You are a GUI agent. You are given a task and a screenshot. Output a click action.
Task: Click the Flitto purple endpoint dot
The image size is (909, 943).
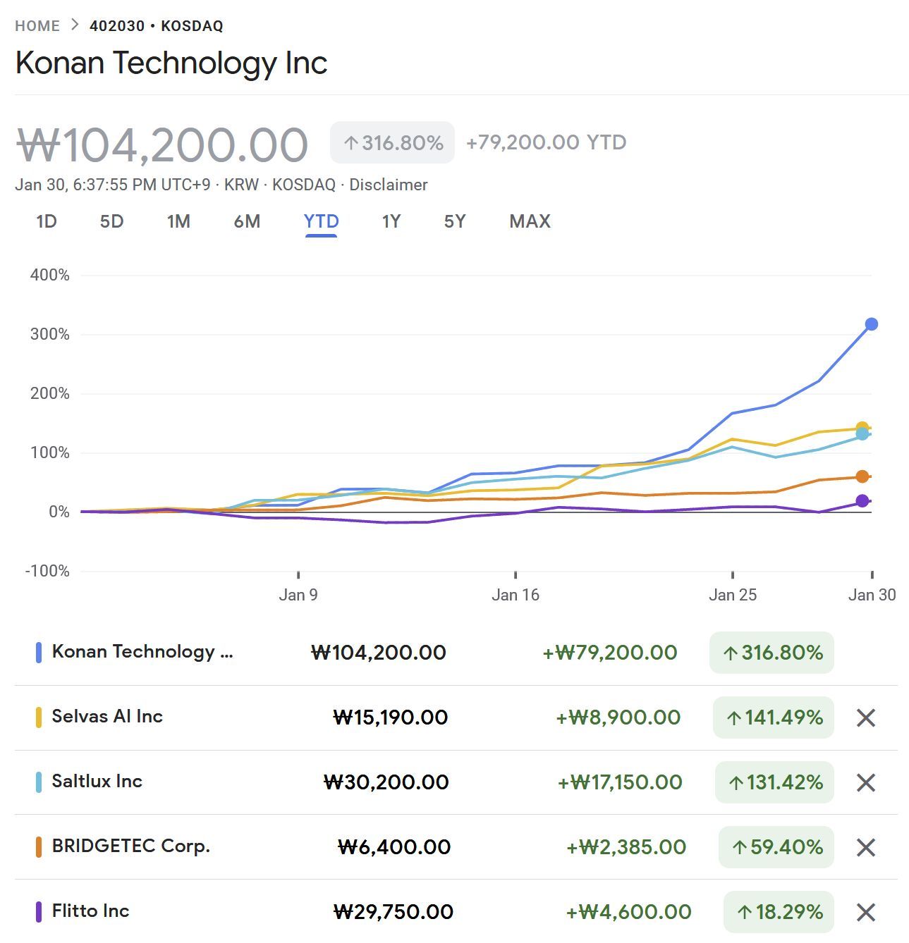862,501
